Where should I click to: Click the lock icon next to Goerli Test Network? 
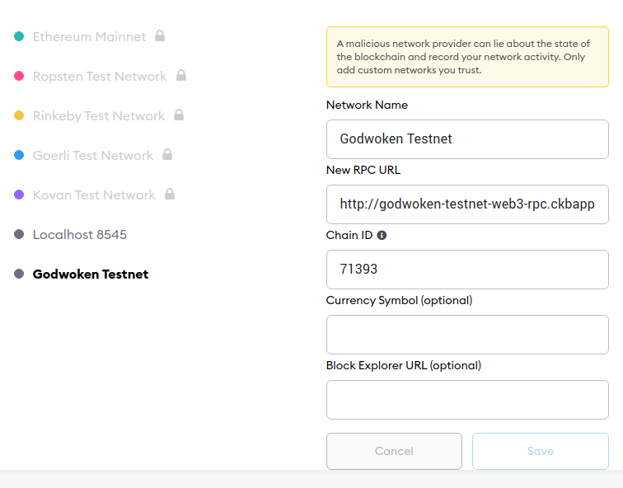coord(167,155)
